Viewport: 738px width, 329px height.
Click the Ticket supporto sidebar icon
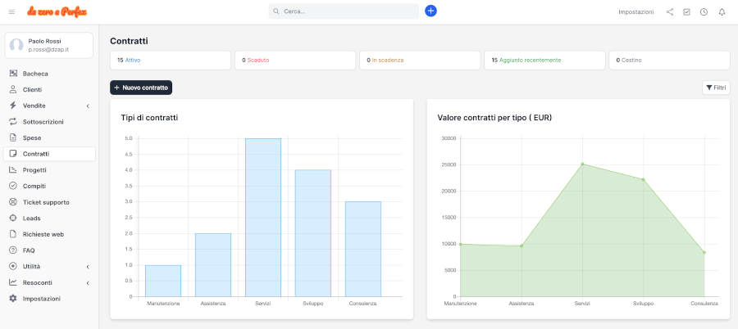point(13,202)
